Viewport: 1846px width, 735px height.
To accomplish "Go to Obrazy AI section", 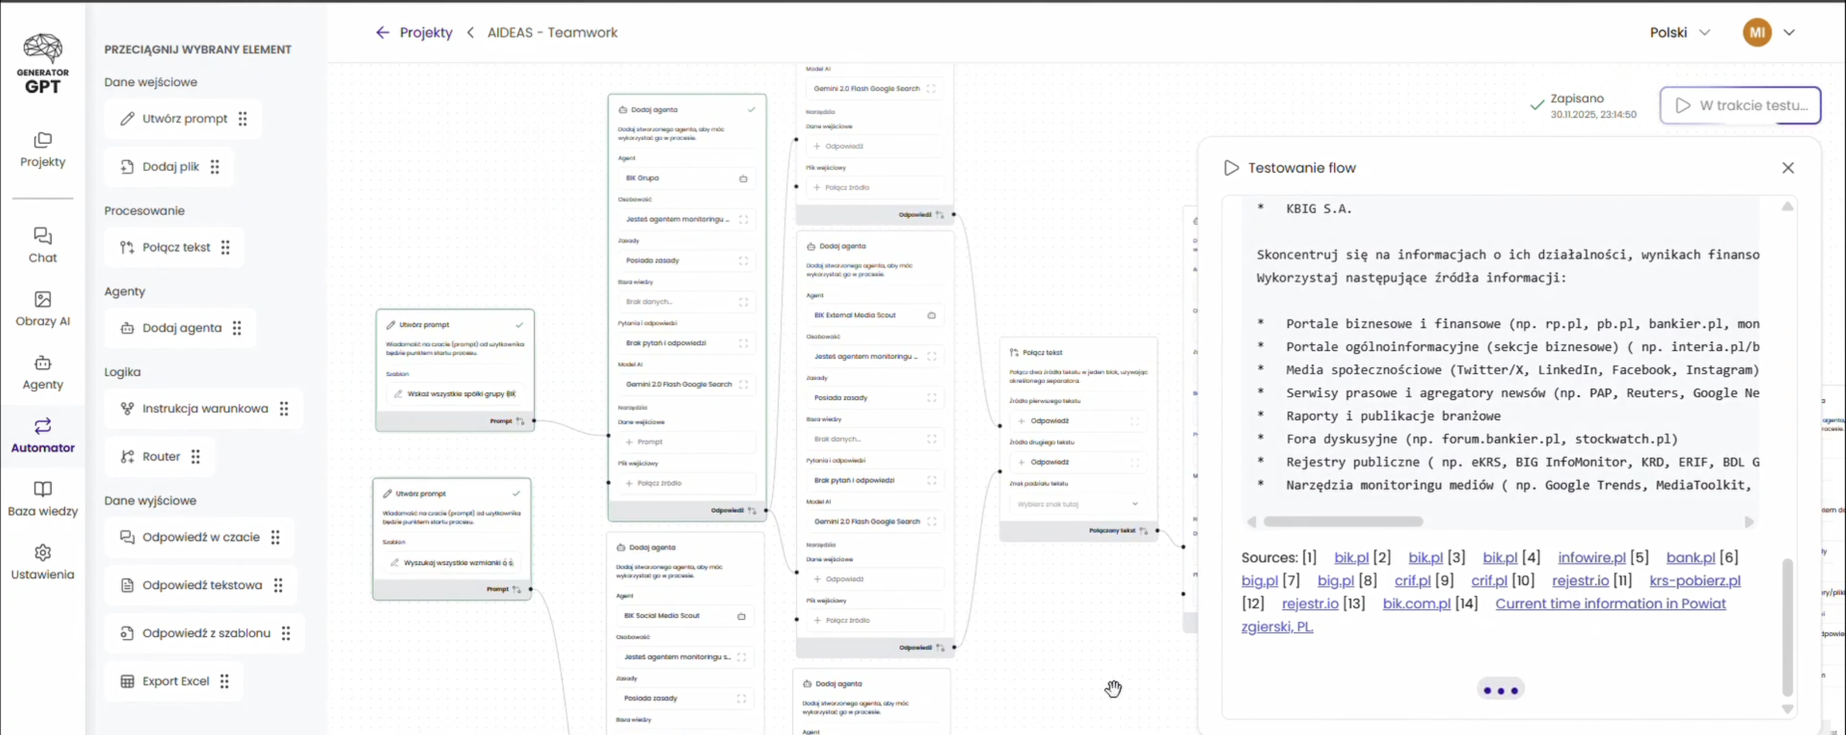I will 42,308.
